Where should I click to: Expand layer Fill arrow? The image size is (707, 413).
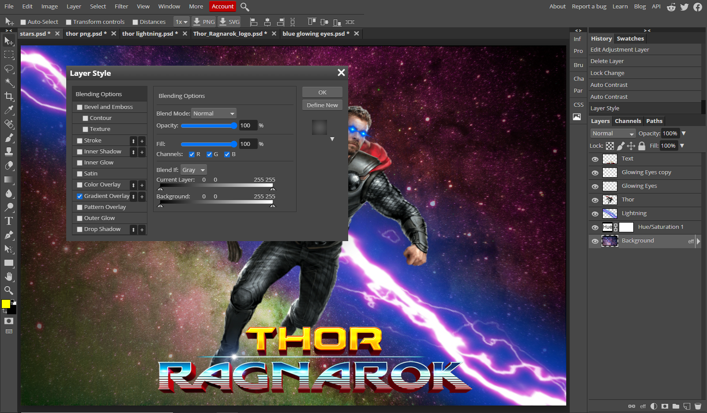682,146
